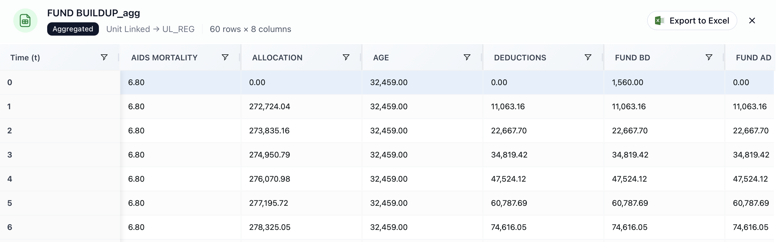Click FUND AD value 22,667.70
This screenshot has width=776, height=242.
point(751,131)
